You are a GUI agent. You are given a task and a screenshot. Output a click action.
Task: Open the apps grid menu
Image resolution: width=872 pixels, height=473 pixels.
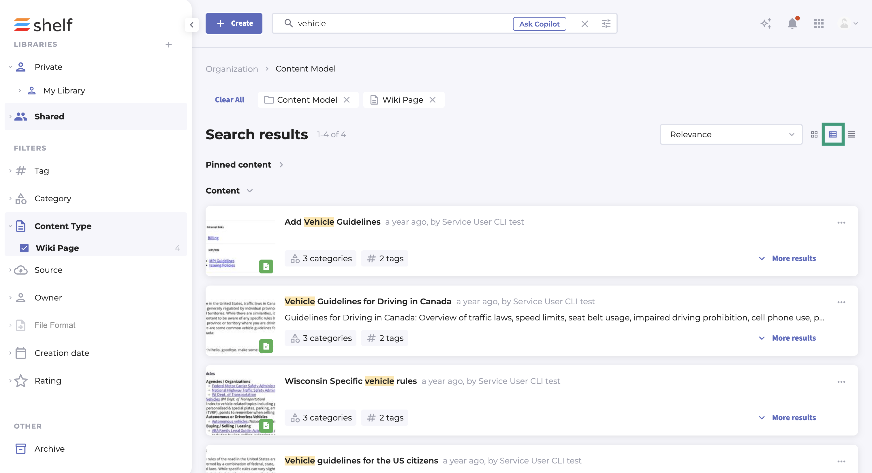coord(819,24)
